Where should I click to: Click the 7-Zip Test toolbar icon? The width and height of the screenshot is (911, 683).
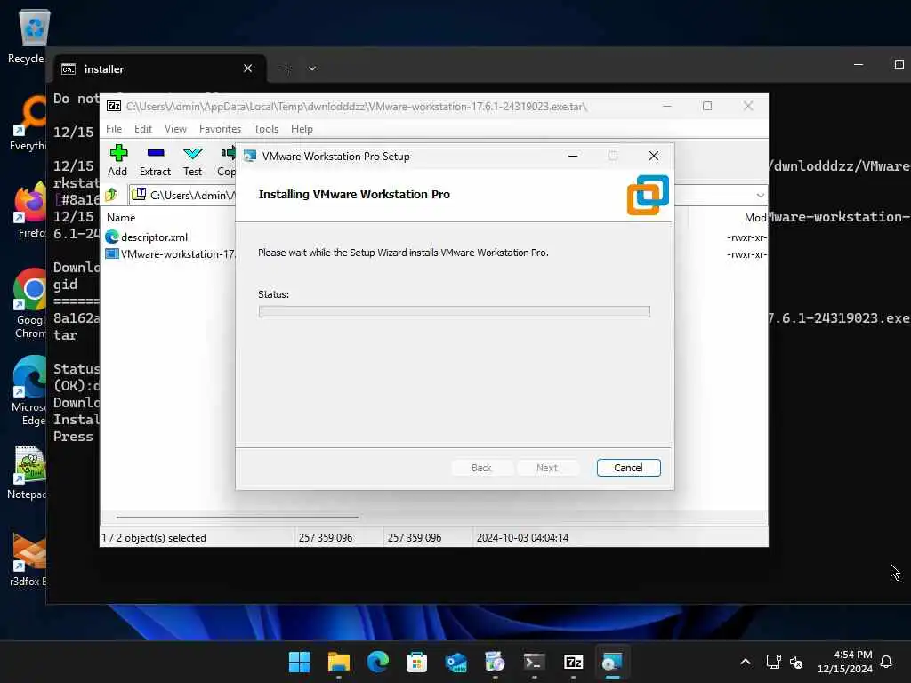[x=192, y=153]
